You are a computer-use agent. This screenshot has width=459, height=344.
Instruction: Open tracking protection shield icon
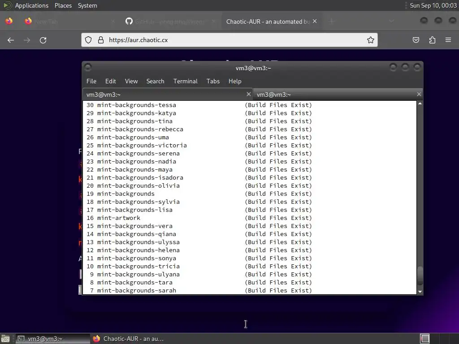tap(88, 40)
